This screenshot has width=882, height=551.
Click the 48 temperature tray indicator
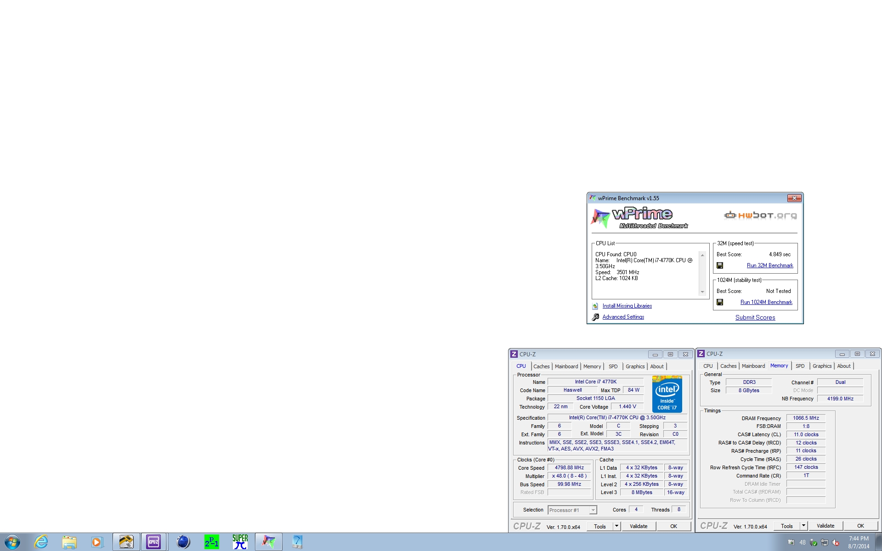point(803,542)
